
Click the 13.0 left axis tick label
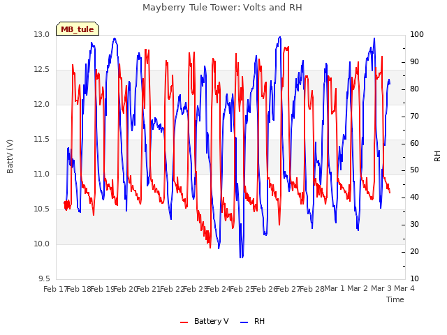click(41, 34)
